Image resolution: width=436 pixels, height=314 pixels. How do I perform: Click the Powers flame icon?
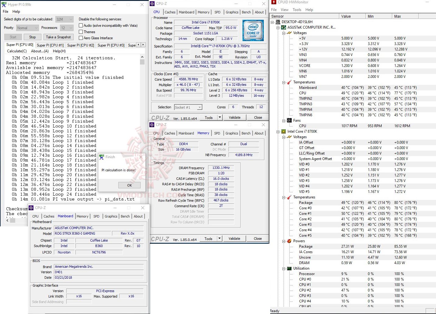point(289,241)
